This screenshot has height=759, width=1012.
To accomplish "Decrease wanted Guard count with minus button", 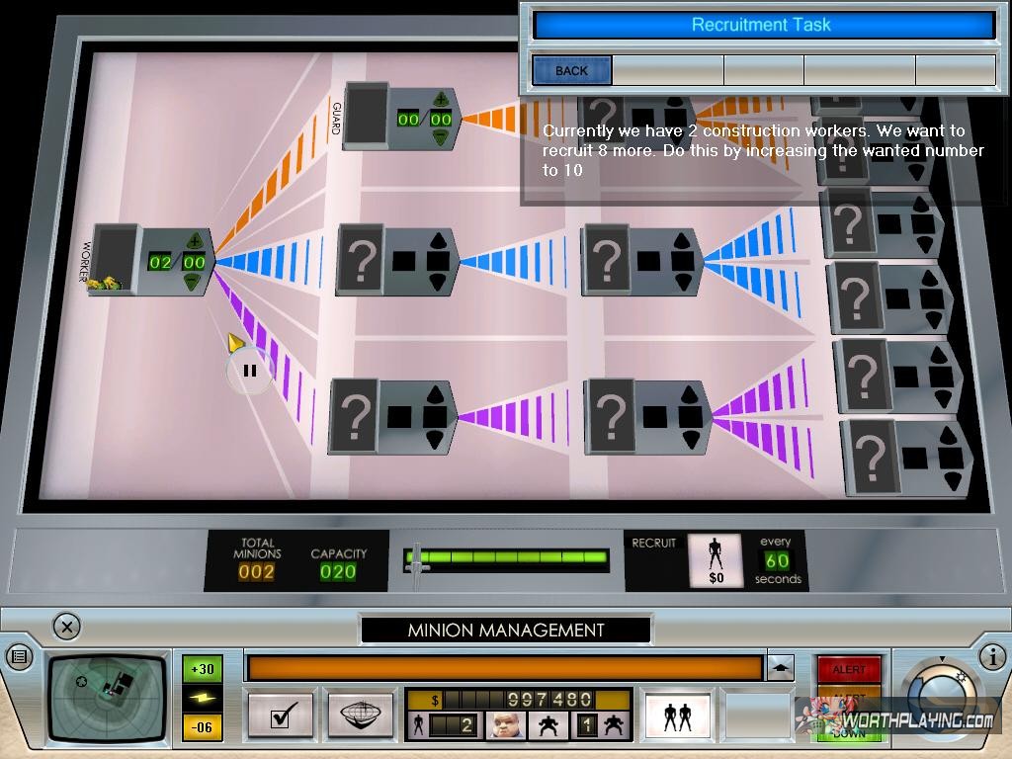I will [440, 138].
